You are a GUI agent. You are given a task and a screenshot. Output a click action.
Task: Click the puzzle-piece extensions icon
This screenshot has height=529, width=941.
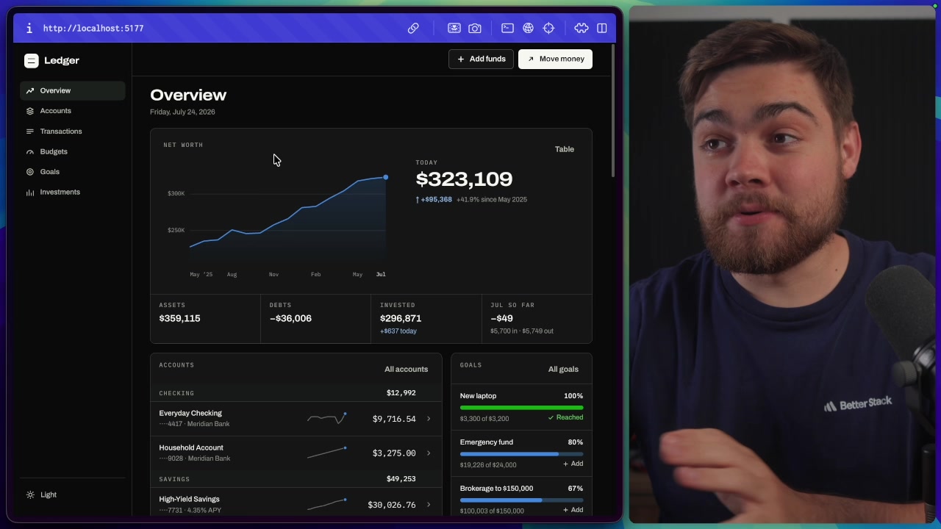[x=582, y=28]
